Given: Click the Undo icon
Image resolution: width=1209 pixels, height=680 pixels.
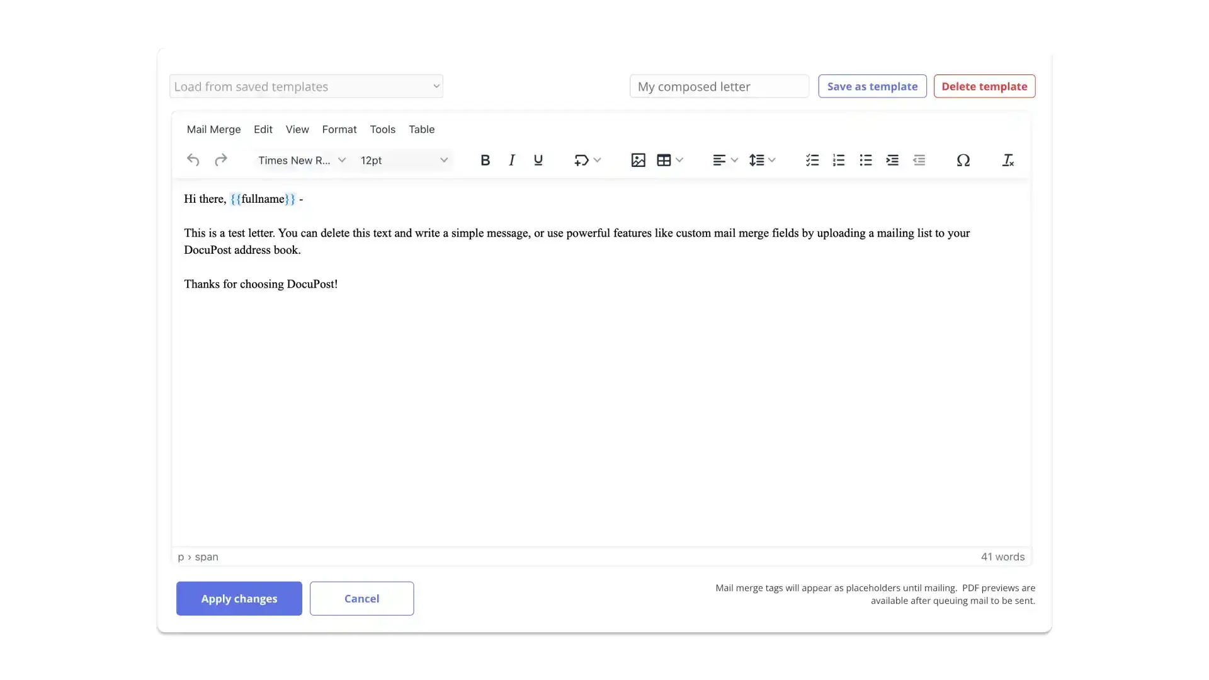Looking at the screenshot, I should [193, 159].
